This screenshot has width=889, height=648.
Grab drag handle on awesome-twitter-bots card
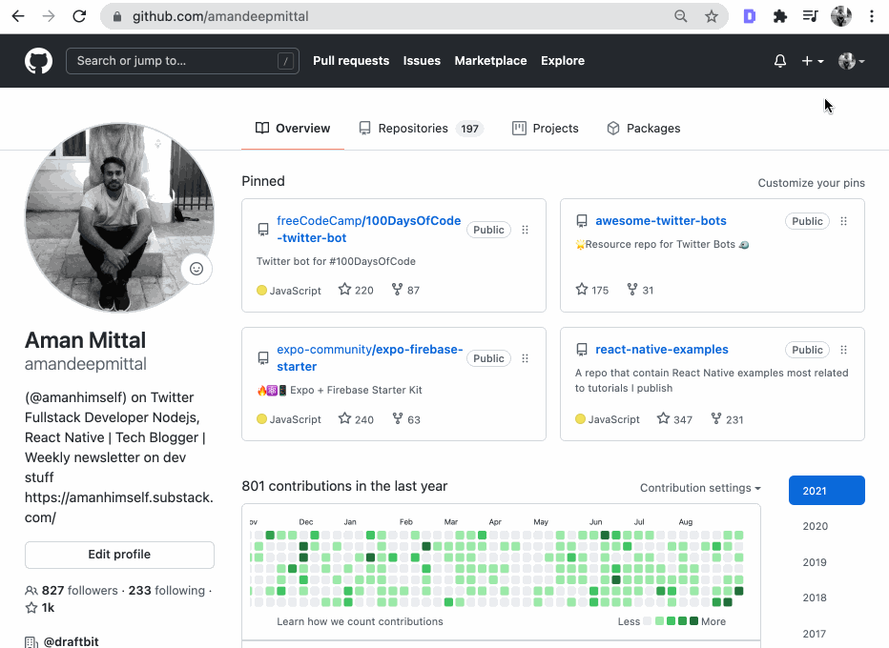point(843,221)
